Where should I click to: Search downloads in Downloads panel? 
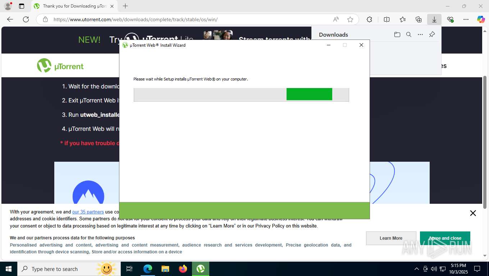408,34
